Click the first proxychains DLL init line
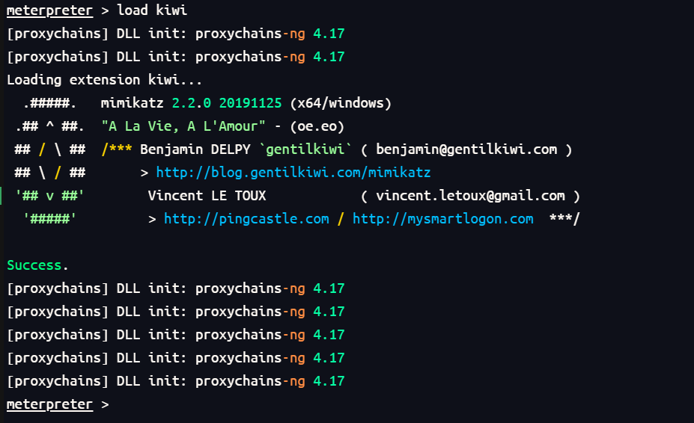Image resolution: width=694 pixels, height=423 pixels. tap(176, 34)
